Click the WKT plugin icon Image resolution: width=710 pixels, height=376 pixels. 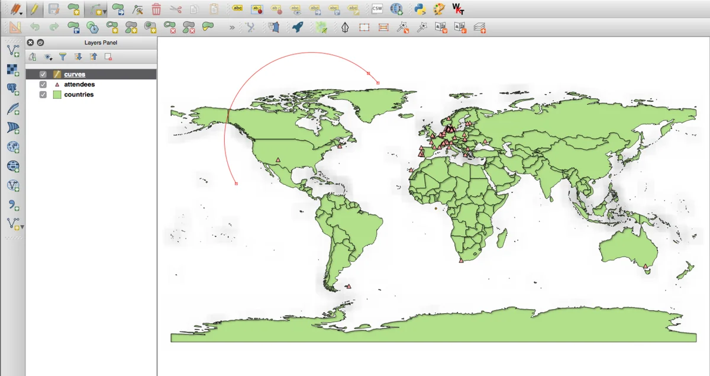(458, 9)
